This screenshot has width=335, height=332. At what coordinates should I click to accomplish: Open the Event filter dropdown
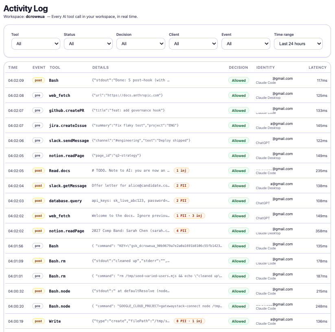coord(245,44)
